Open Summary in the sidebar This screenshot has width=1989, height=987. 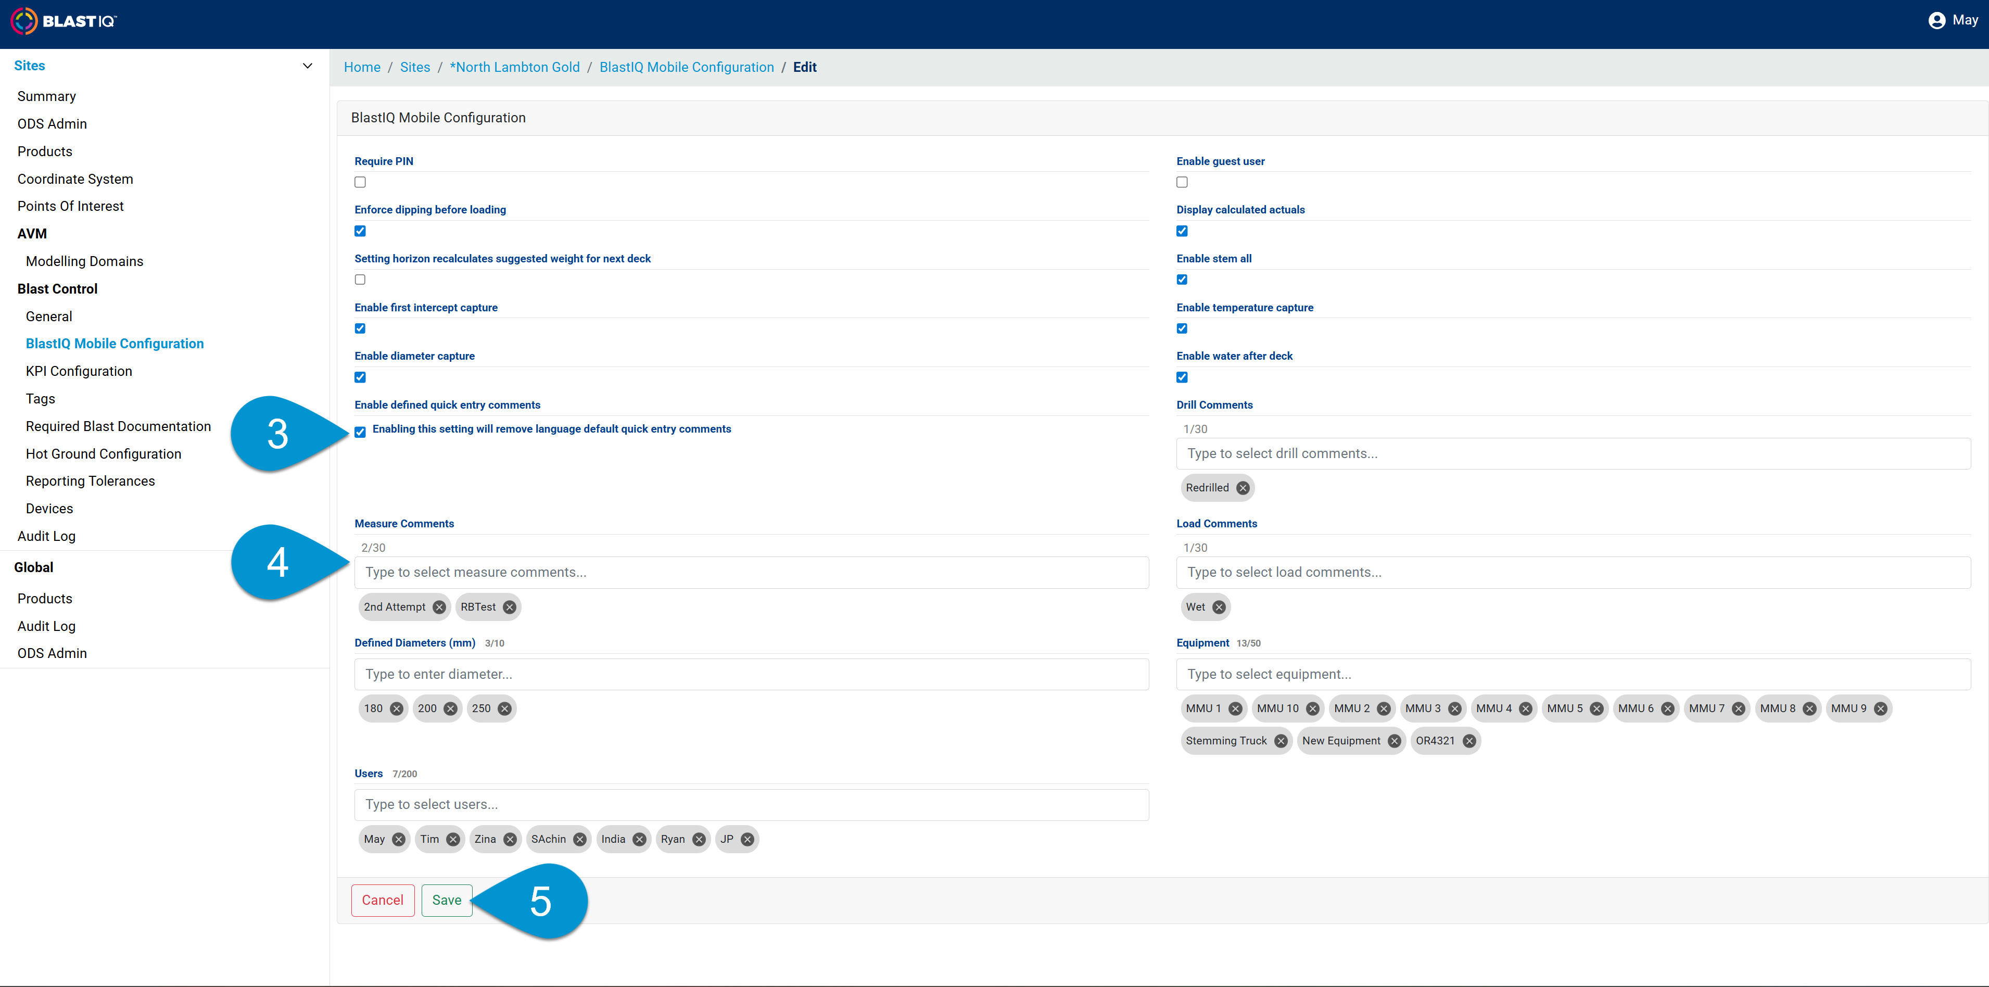(46, 96)
